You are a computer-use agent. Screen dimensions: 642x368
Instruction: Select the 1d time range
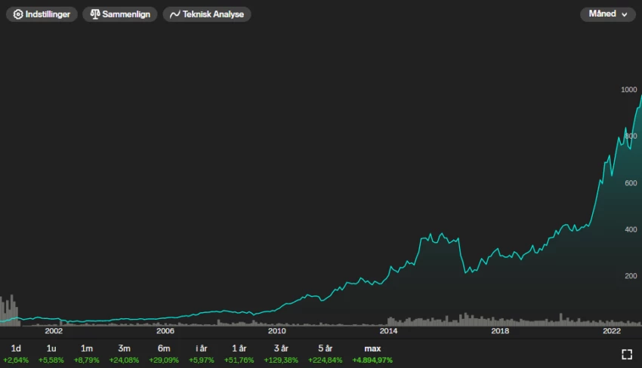[16, 354]
